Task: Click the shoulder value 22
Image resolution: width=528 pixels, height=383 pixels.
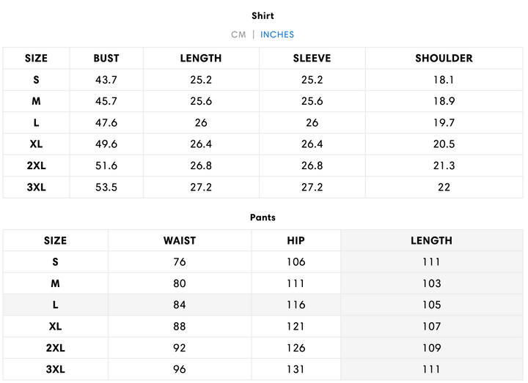Action: click(444, 187)
